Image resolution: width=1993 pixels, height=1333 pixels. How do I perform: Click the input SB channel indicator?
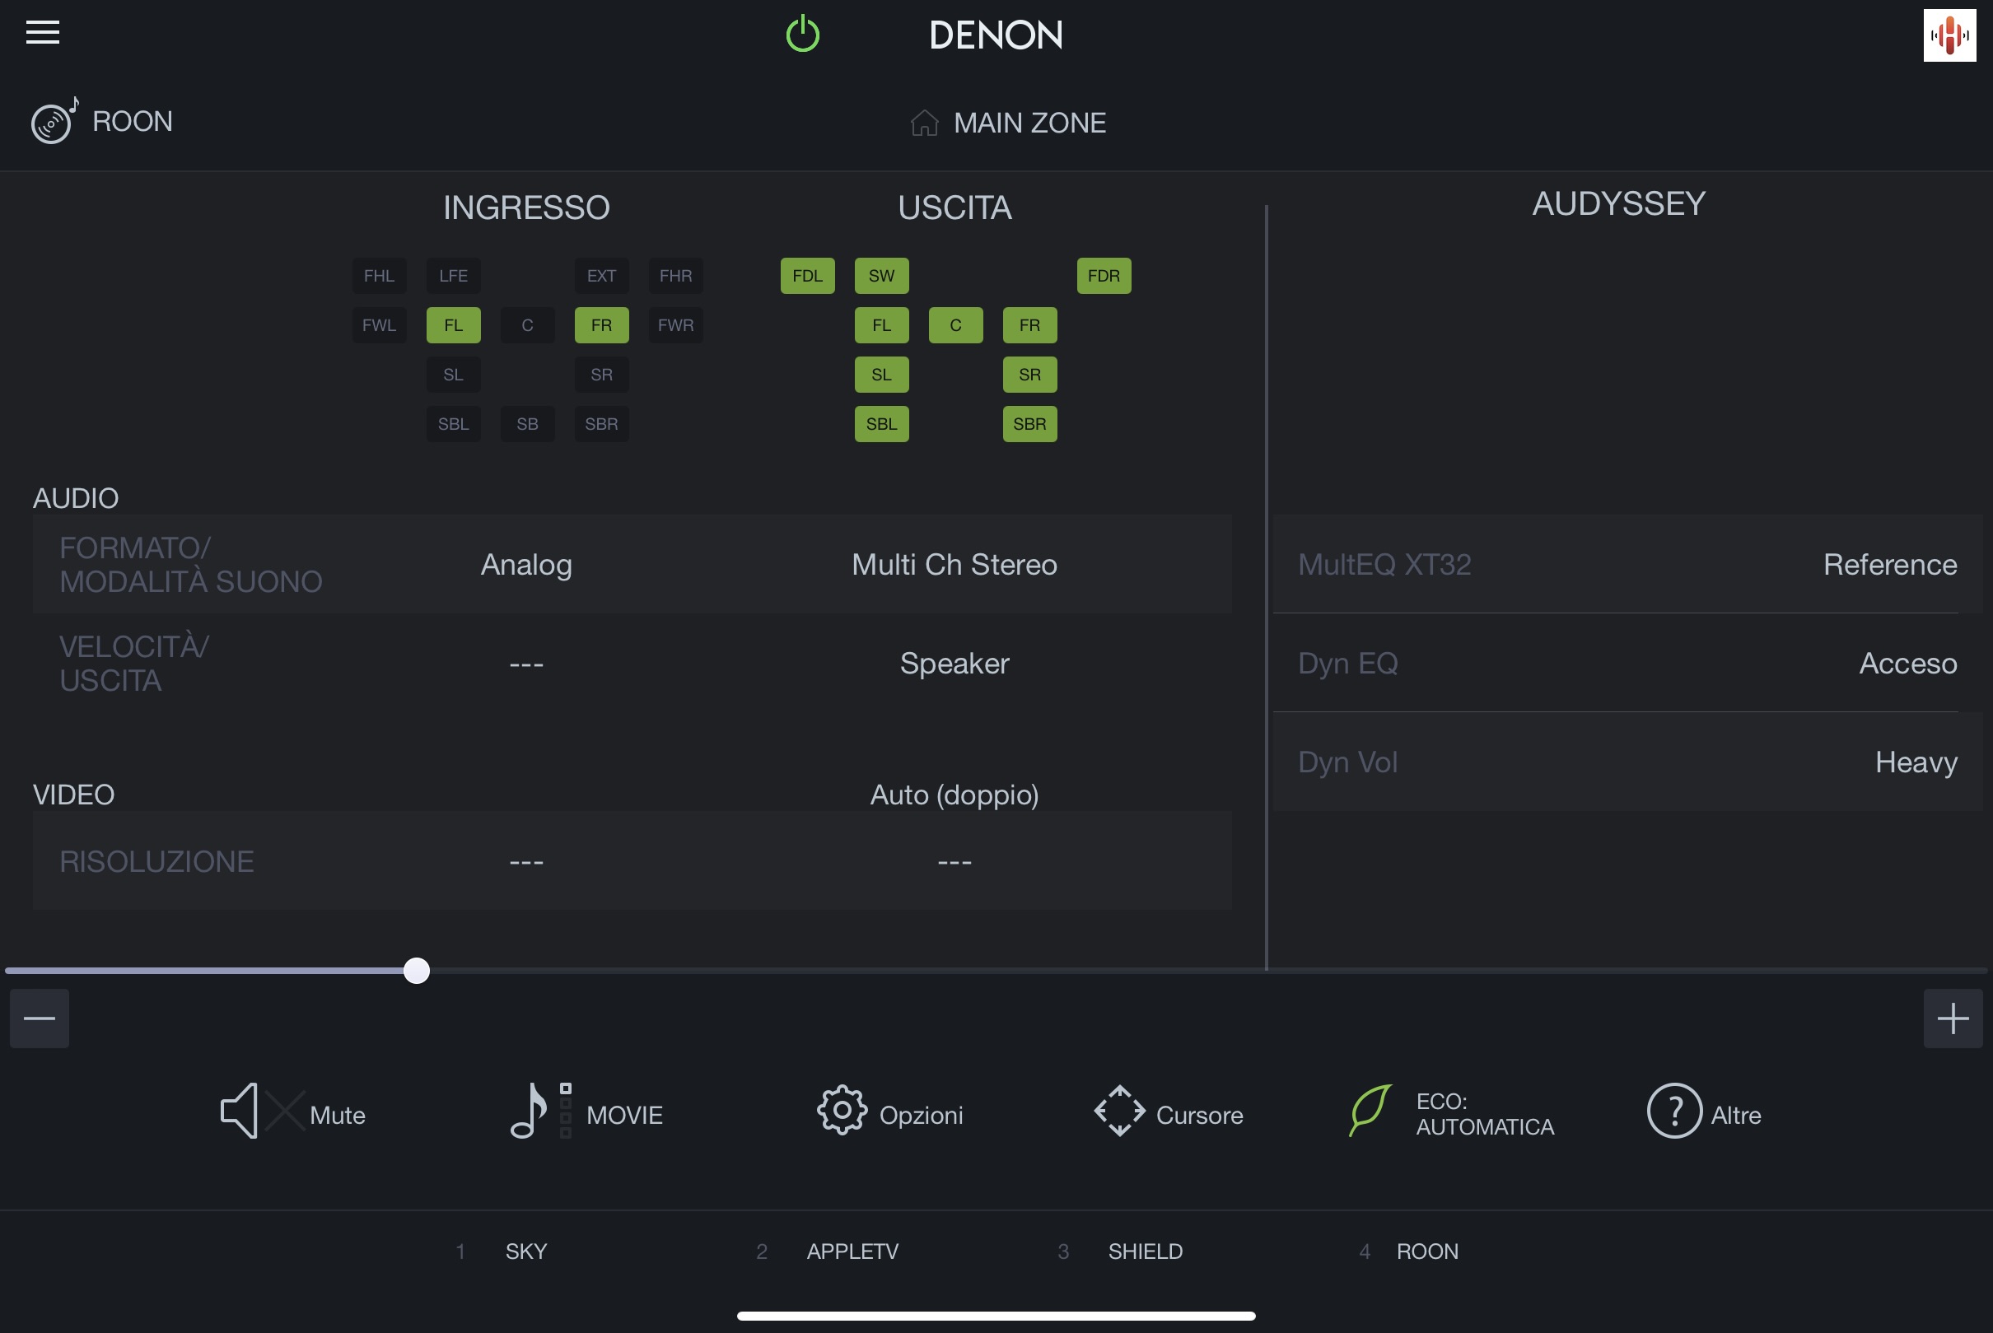527,424
